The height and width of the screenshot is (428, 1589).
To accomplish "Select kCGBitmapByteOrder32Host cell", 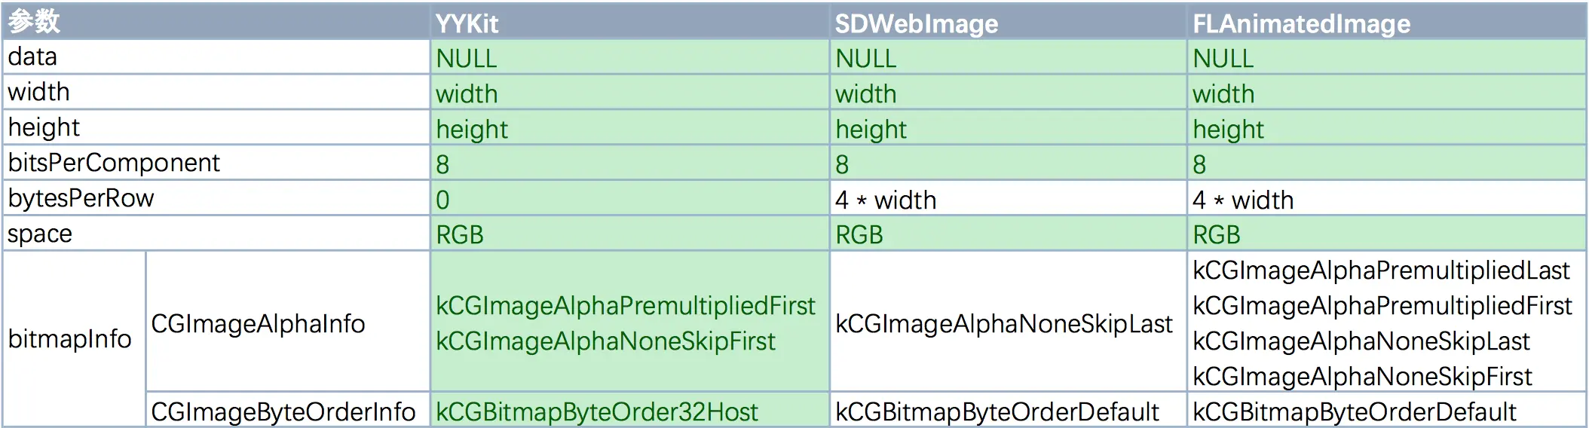I will pos(629,411).
